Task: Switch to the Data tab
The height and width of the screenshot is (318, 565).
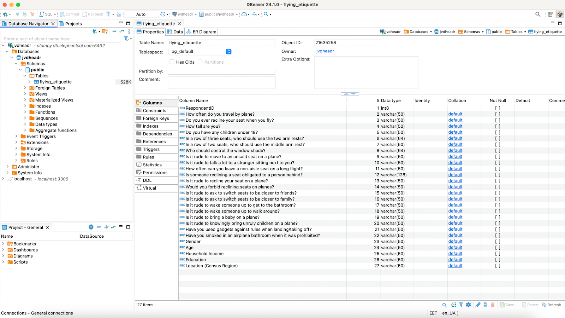Action: (175, 32)
